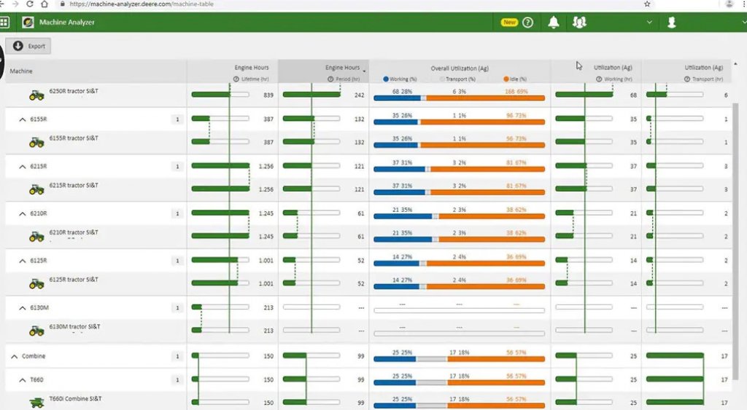Expand organization dropdown chevron in header
This screenshot has height=410, width=747.
point(649,23)
